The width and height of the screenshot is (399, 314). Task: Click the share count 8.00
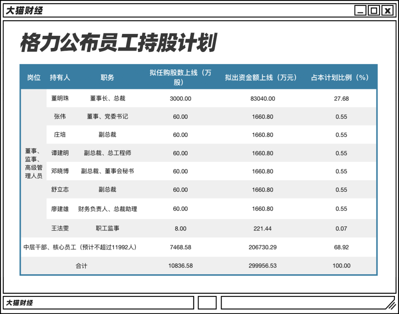tap(180, 228)
